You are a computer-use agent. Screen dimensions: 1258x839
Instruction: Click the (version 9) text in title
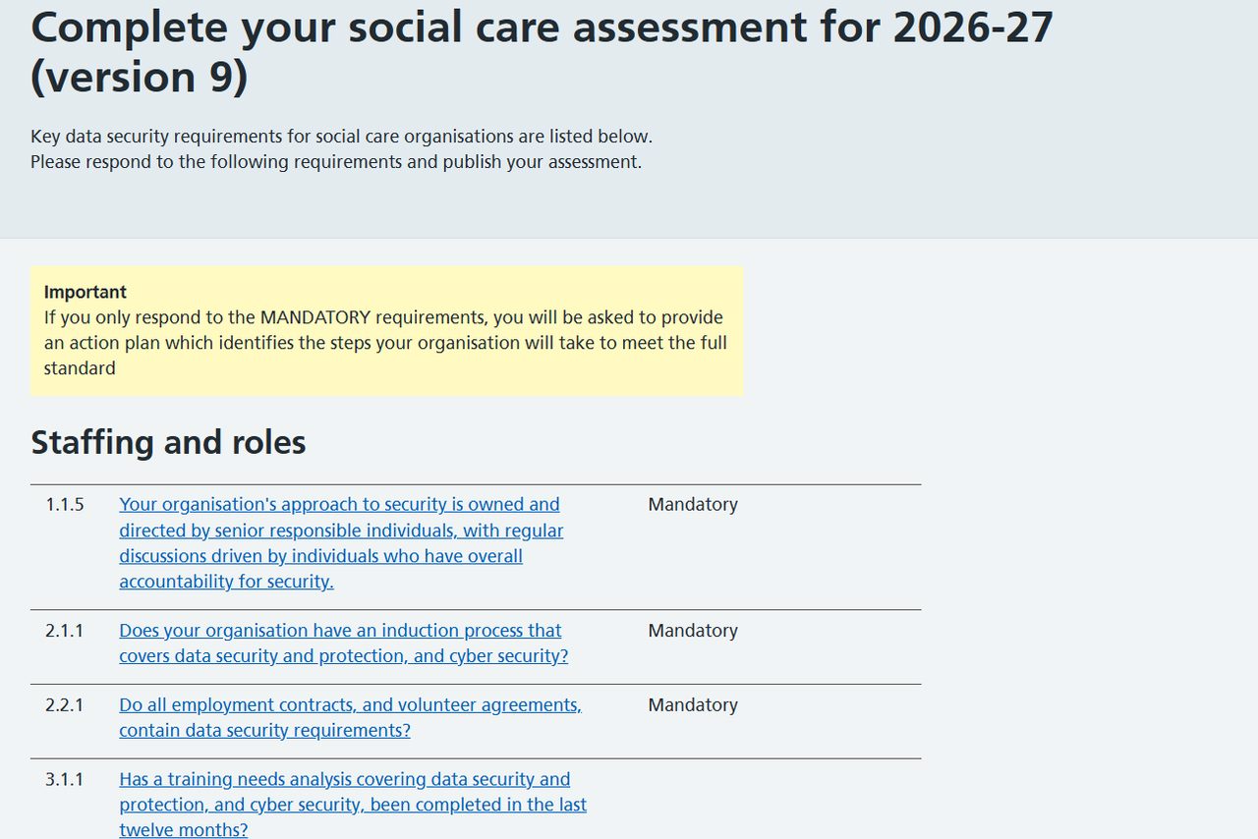pos(140,78)
